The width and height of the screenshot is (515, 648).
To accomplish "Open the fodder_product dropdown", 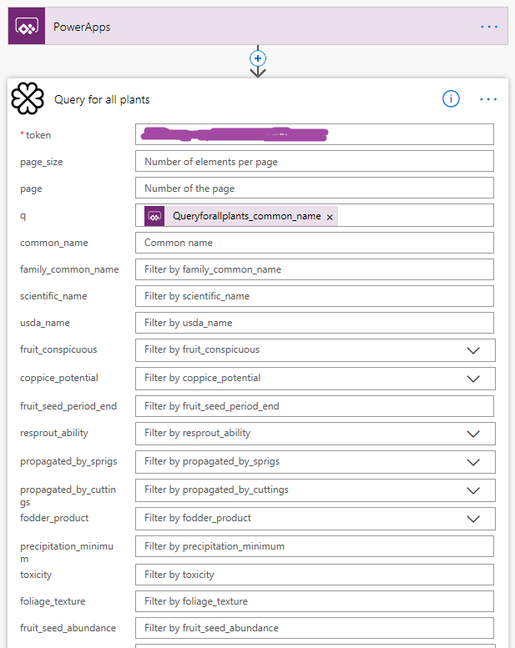I will pos(473,519).
